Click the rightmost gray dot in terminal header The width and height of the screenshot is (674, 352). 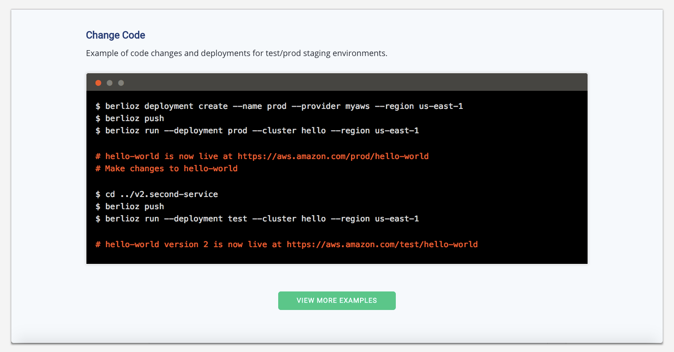121,83
